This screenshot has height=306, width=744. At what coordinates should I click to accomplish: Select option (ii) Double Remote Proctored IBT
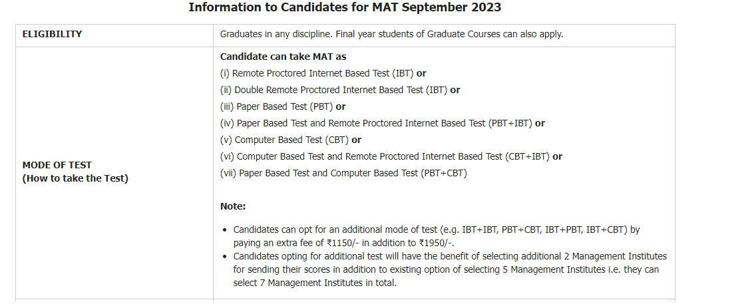(x=333, y=90)
